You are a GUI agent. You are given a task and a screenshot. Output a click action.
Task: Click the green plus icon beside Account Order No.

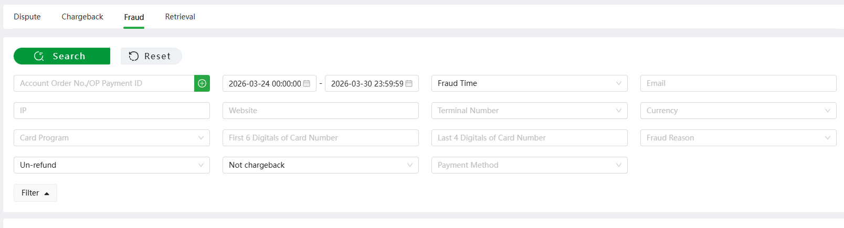[x=202, y=83]
